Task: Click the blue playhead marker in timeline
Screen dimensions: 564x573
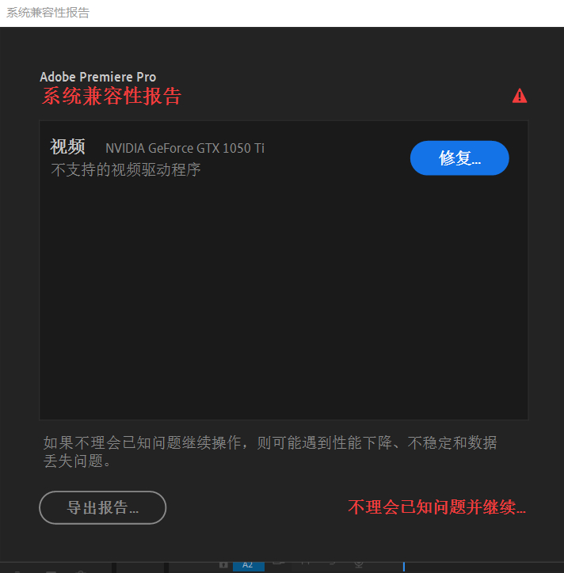Action: tap(404, 567)
